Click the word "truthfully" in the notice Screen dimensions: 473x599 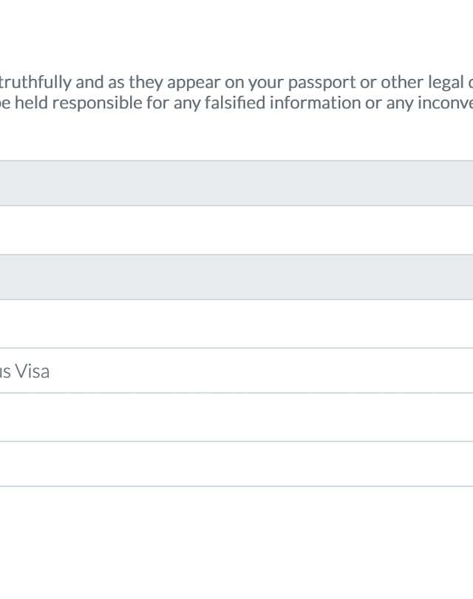coord(37,81)
